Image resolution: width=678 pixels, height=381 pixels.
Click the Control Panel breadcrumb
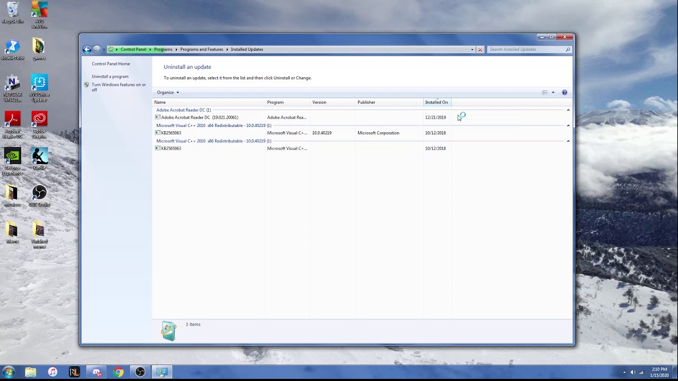pos(133,49)
